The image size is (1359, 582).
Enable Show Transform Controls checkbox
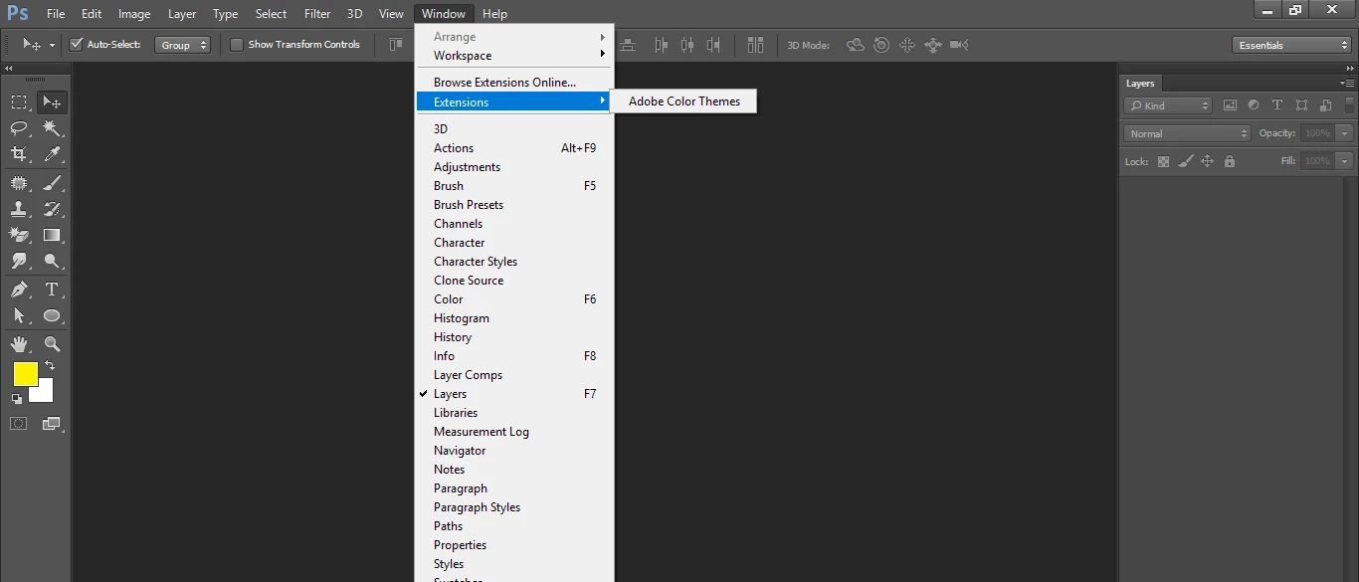(237, 45)
